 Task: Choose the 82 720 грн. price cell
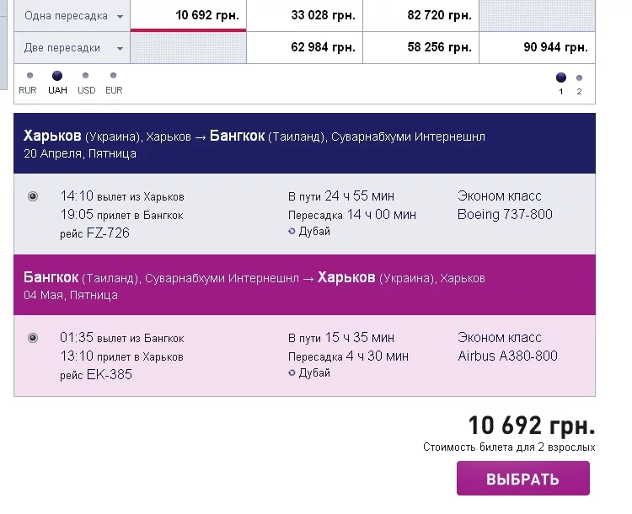(420, 15)
